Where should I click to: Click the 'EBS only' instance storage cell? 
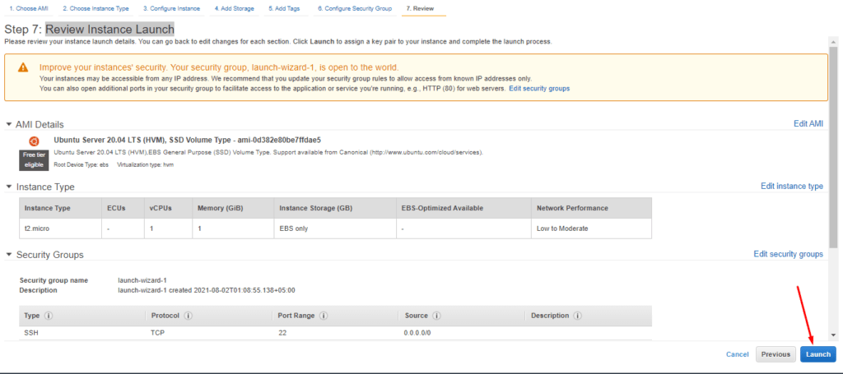click(x=336, y=229)
